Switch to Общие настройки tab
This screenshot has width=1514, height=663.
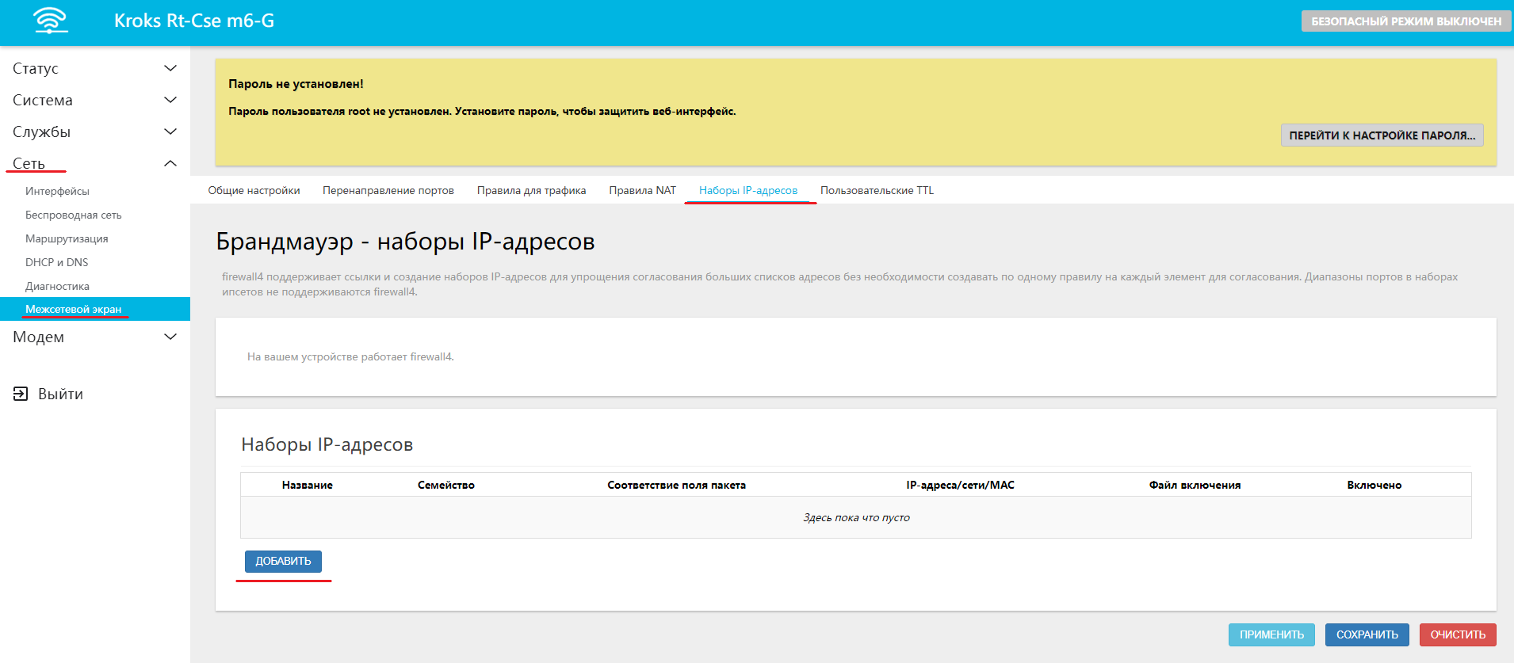pyautogui.click(x=254, y=190)
